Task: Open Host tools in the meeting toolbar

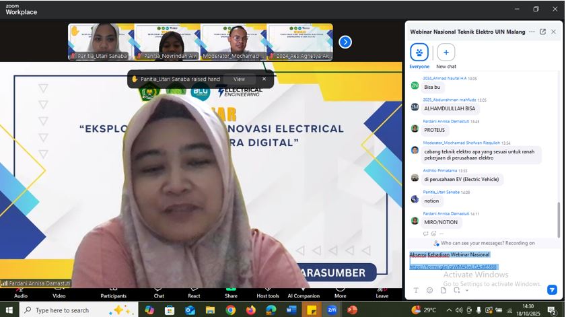Action: (268, 289)
